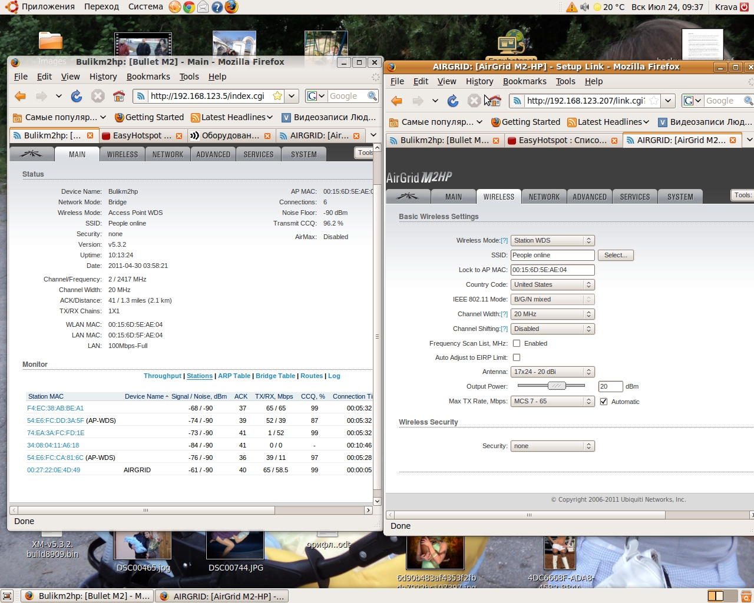Click the warning triangle in the system tray
754x603 pixels.
(x=572, y=7)
